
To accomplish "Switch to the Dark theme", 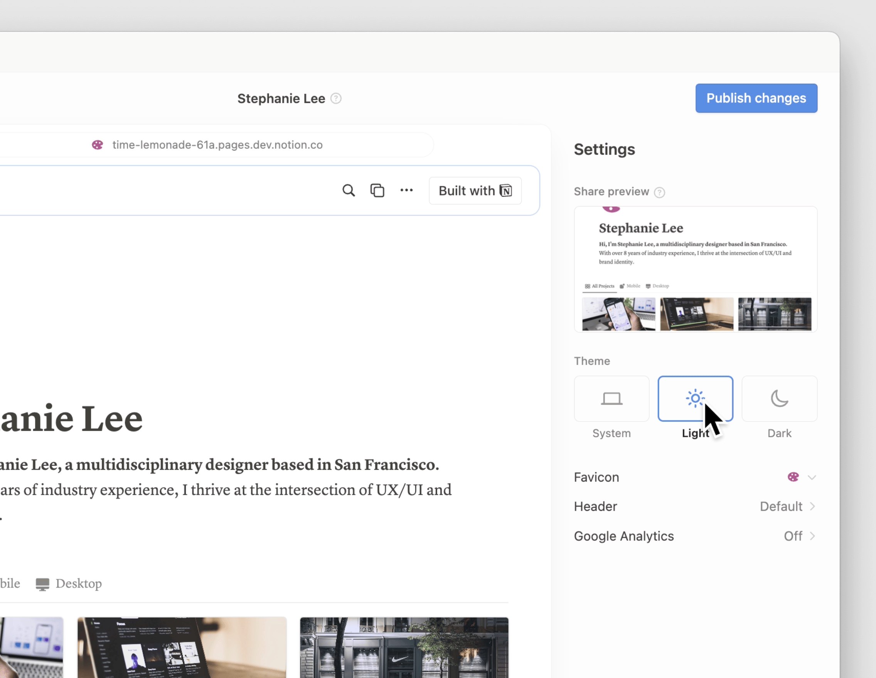I will point(779,399).
